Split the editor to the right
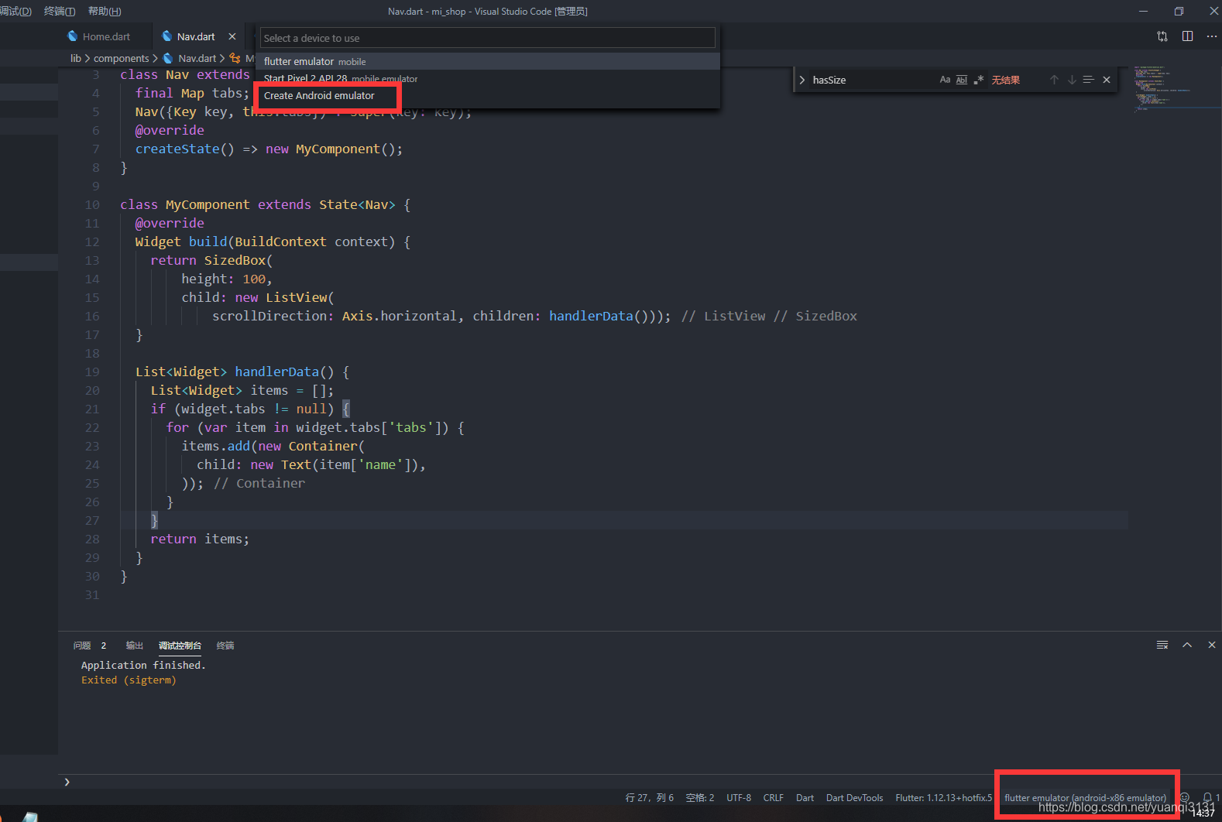 [1187, 36]
